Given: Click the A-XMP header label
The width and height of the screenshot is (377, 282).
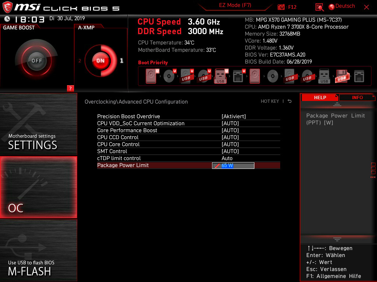Looking at the screenshot, I should click(86, 28).
